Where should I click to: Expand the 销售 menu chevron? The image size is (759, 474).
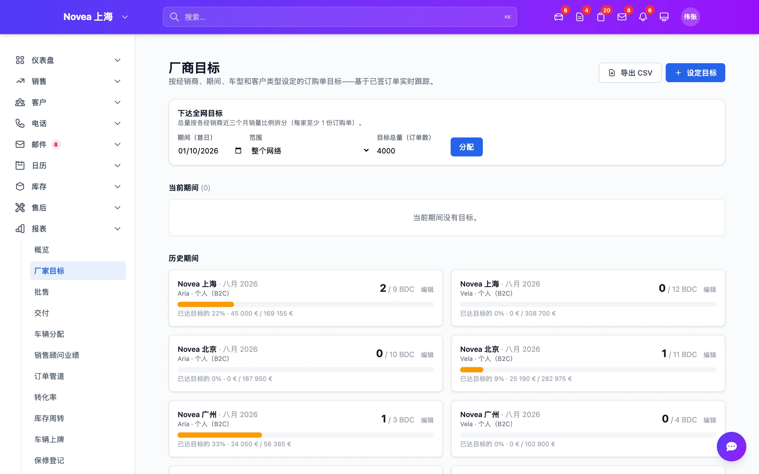(x=118, y=81)
